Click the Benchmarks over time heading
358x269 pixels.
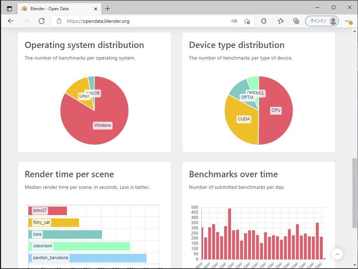pos(233,174)
